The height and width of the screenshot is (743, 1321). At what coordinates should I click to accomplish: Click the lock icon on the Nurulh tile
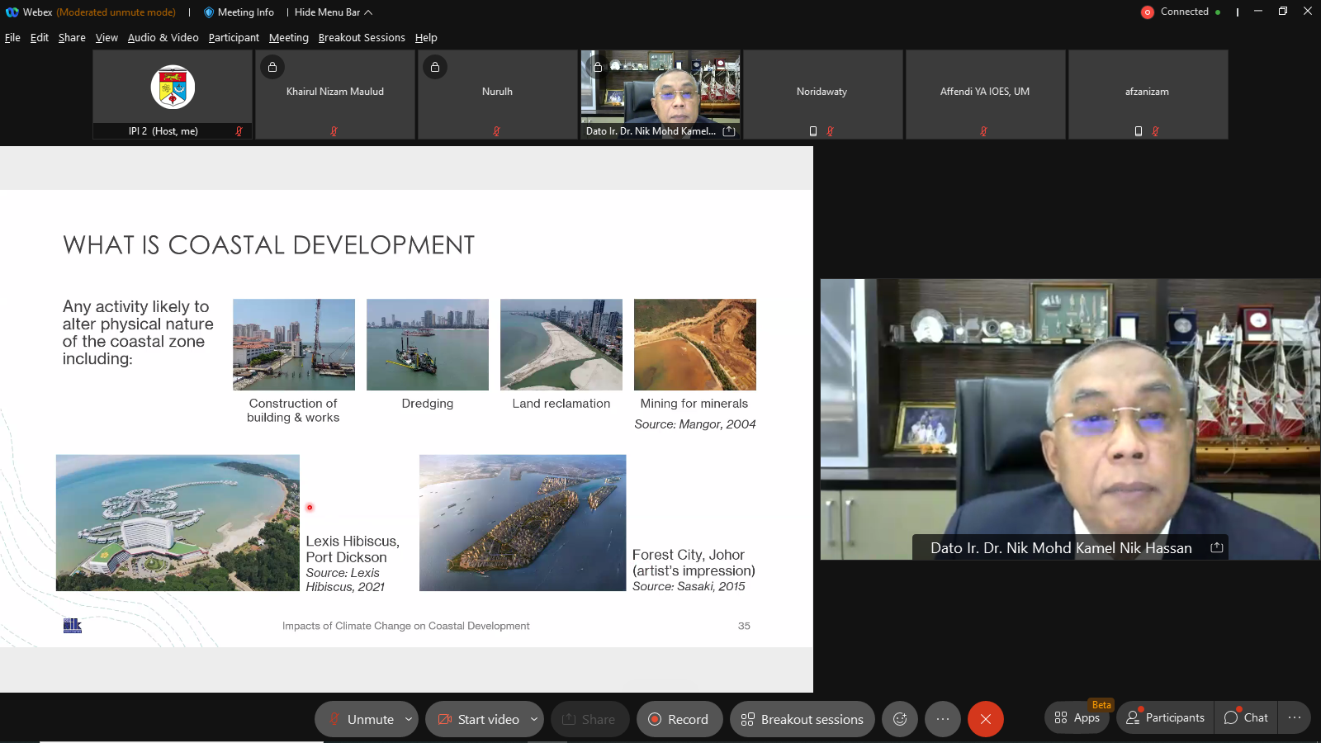(435, 67)
